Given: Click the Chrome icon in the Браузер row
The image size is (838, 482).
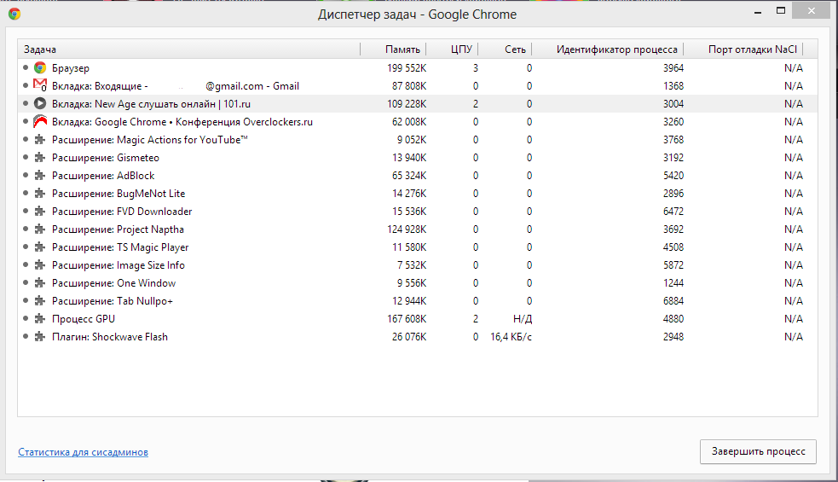Looking at the screenshot, I should [40, 68].
